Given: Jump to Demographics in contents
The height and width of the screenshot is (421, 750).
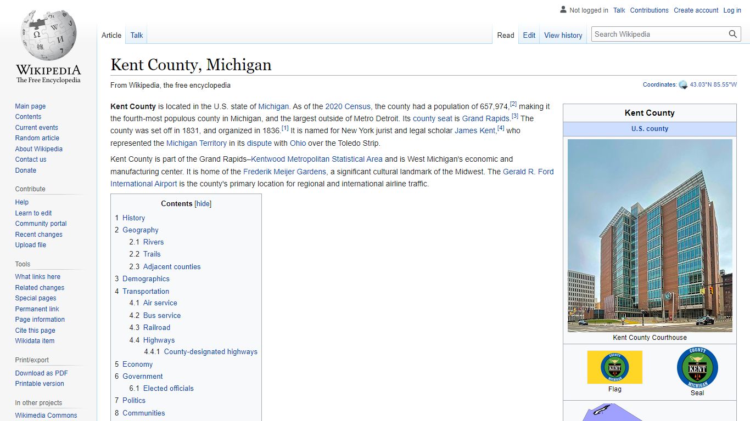Looking at the screenshot, I should pos(146,279).
